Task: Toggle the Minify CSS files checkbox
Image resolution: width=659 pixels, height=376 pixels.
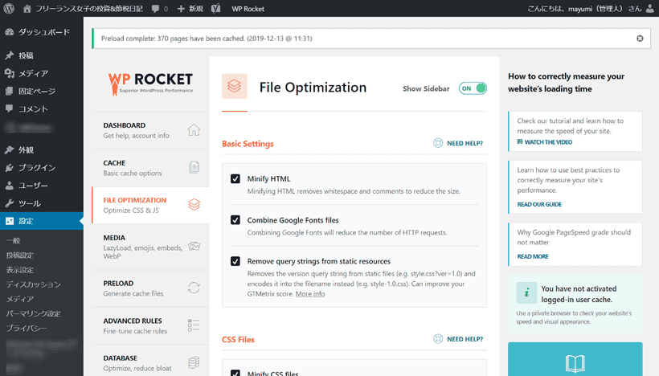Action: pos(235,373)
